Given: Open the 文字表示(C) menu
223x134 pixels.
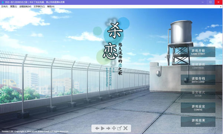Looking at the screenshot, I should pos(39,7).
